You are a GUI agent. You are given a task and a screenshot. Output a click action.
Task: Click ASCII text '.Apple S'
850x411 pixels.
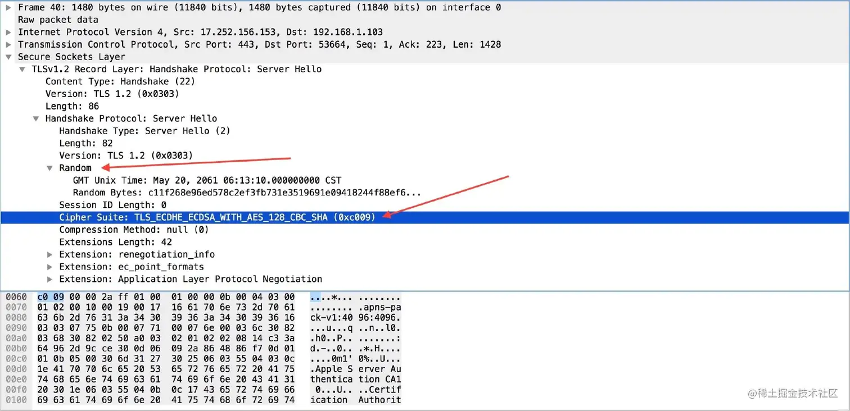(x=332, y=369)
